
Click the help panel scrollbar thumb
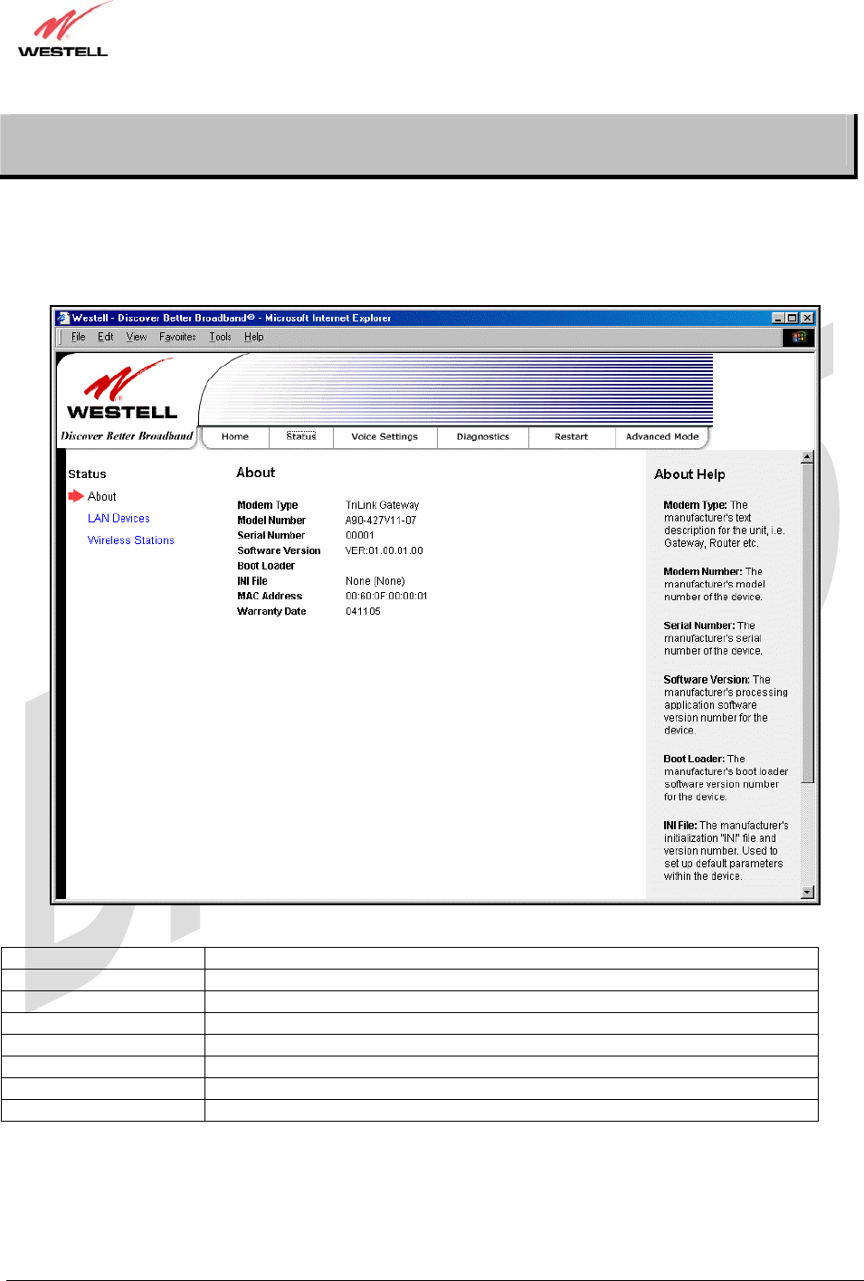click(808, 623)
